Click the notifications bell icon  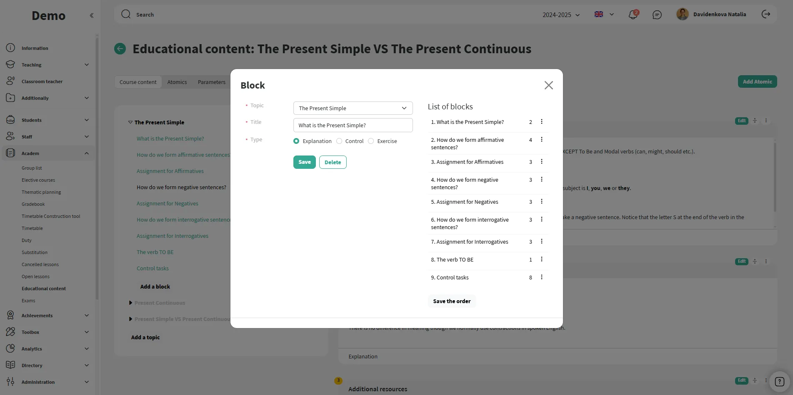[633, 15]
